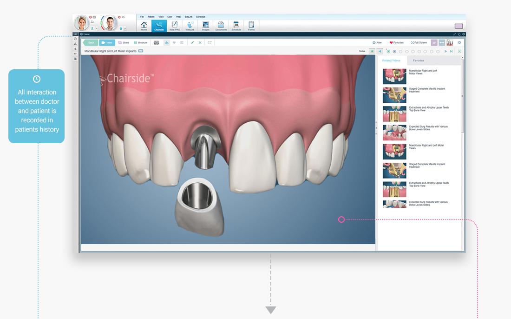Toggle the Video view mode

coord(107,42)
